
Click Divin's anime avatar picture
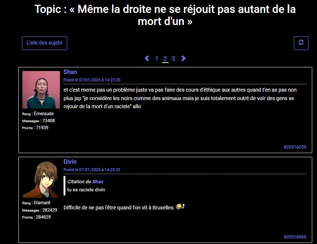coord(41,179)
